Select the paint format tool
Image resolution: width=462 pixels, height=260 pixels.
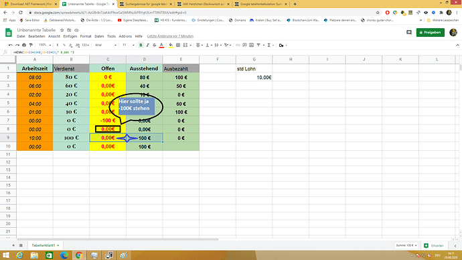point(31,45)
